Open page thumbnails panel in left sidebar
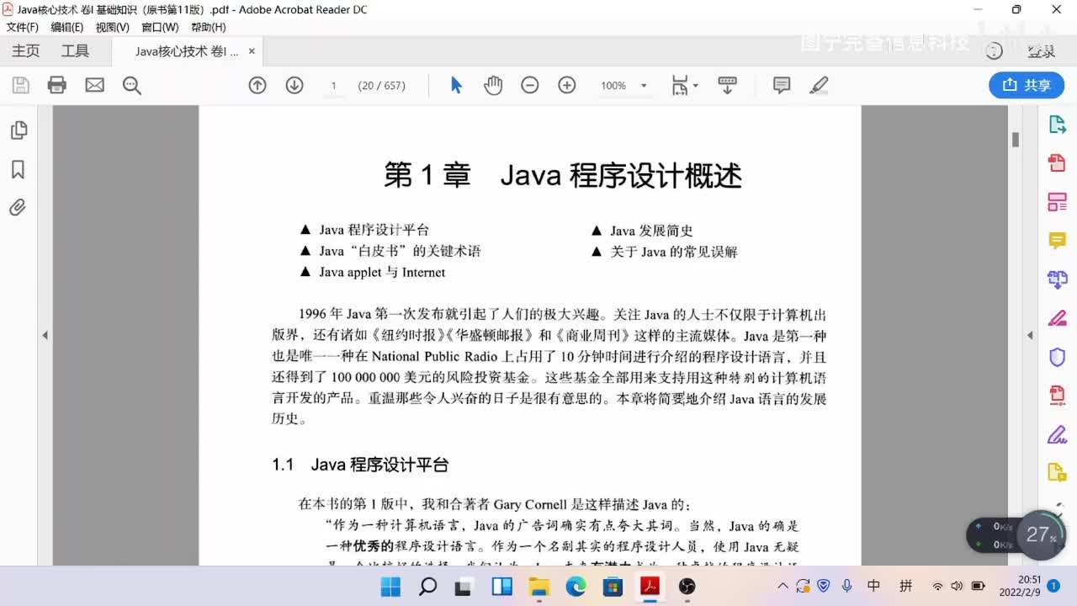 pyautogui.click(x=18, y=130)
